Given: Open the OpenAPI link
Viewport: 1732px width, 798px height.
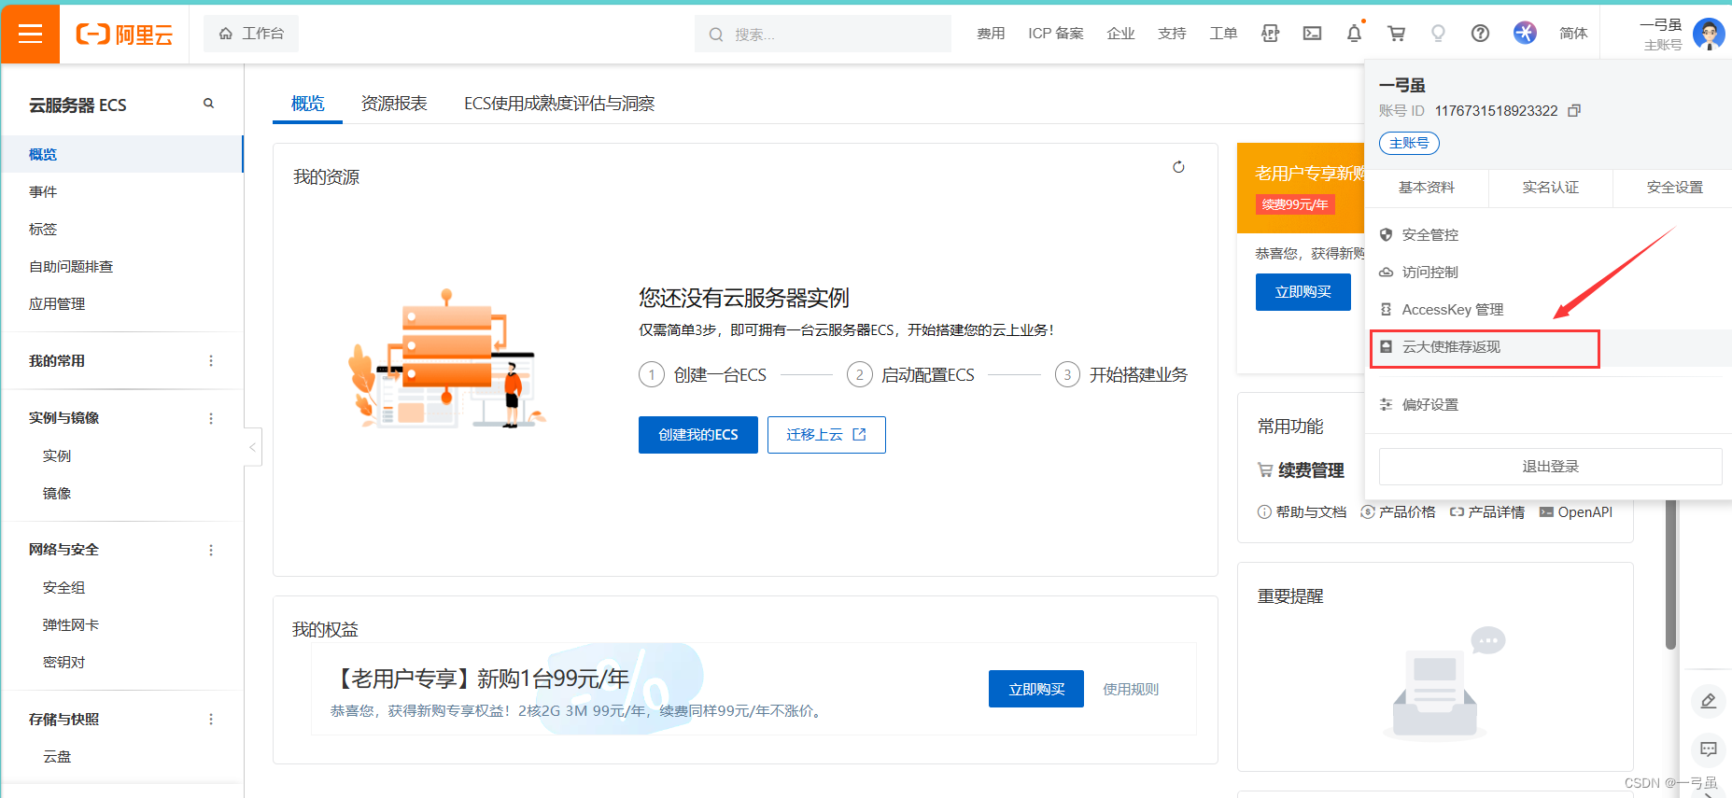Looking at the screenshot, I should coord(1576,511).
